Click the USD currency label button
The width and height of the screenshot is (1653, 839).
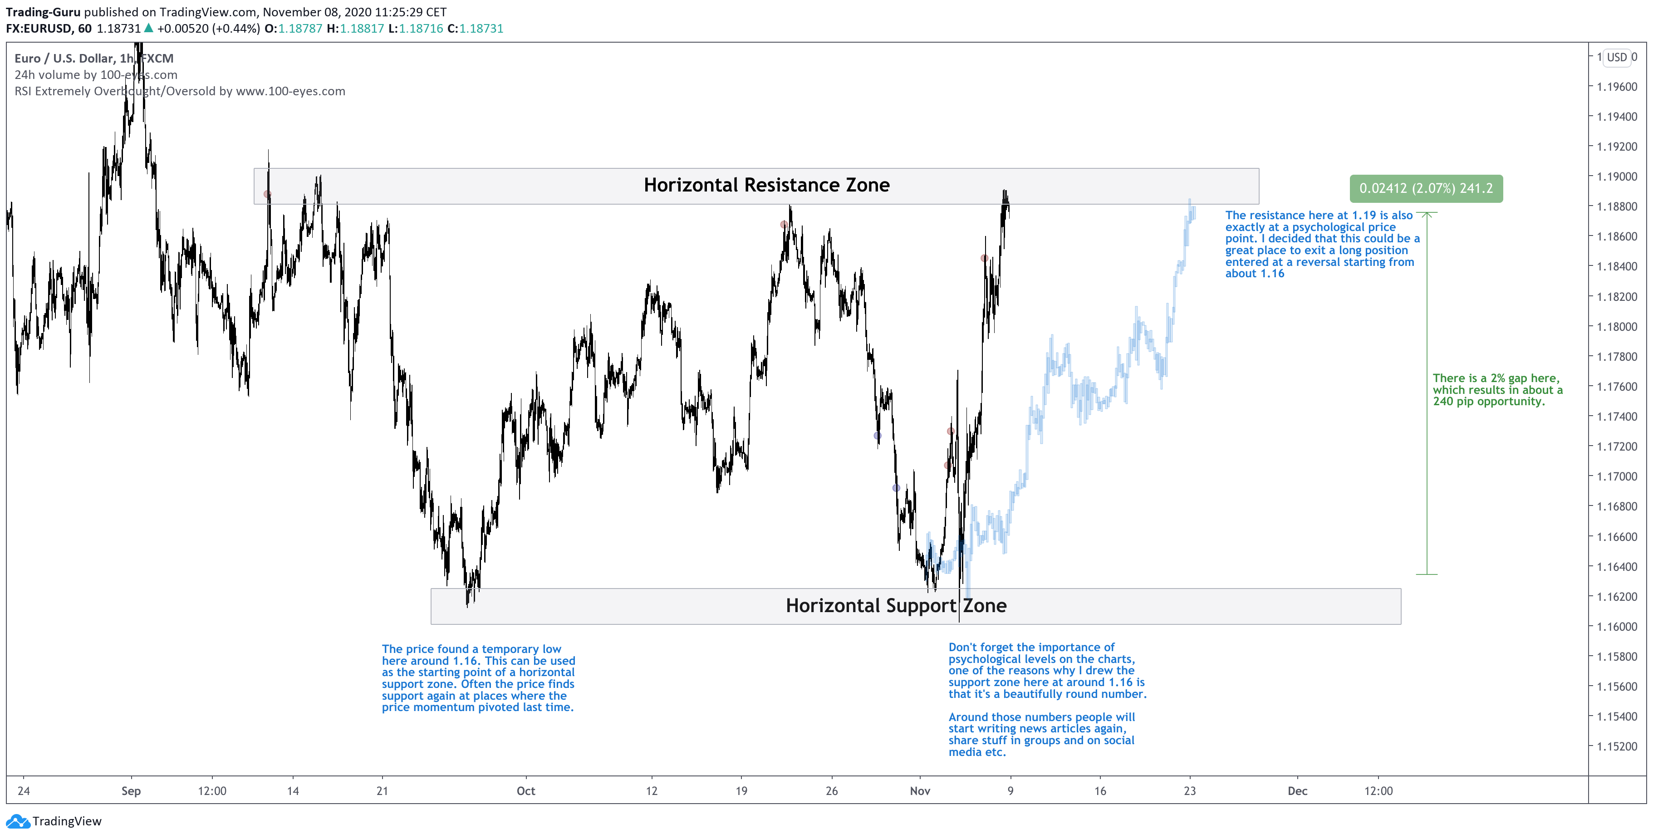coord(1616,57)
